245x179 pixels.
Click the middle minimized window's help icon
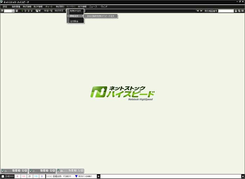click(47, 171)
